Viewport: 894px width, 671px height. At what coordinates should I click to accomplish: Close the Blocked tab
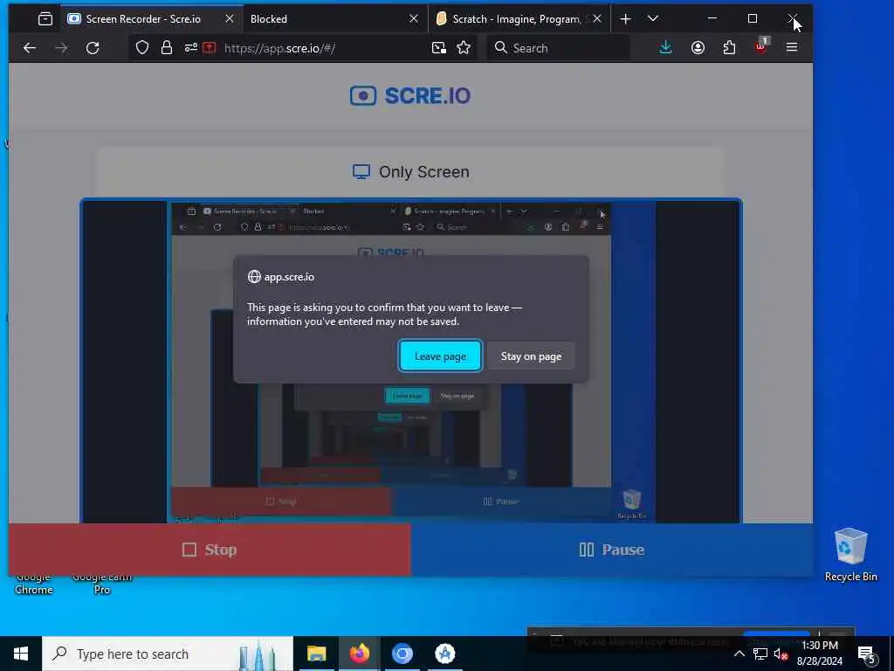pos(414,19)
